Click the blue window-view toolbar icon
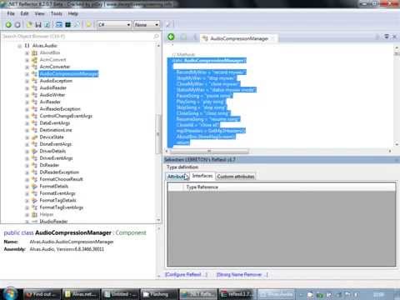 point(59,25)
